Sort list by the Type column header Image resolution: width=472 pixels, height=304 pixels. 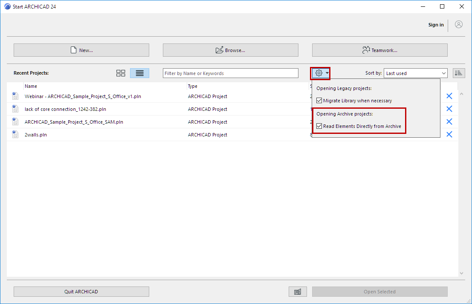click(193, 86)
